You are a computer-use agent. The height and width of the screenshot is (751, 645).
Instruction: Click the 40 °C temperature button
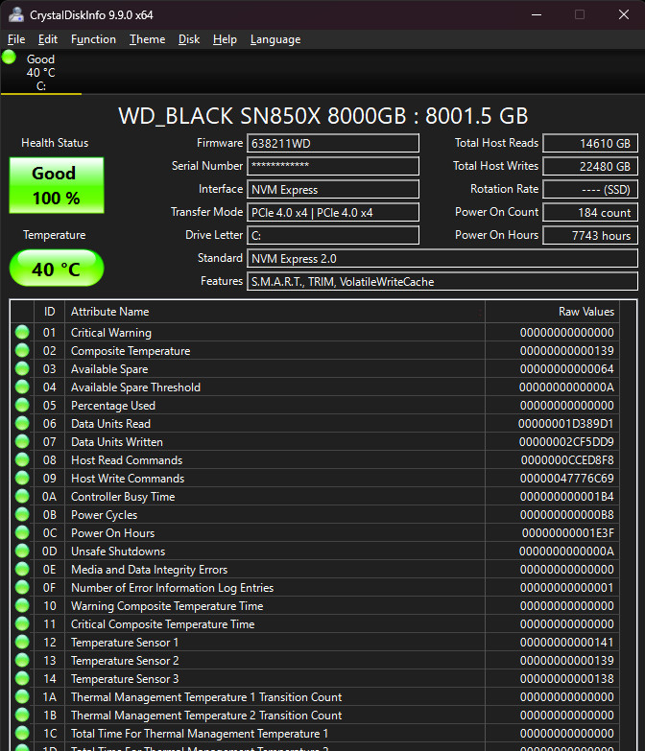click(x=57, y=269)
